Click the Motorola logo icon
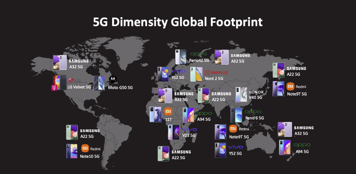 (x=113, y=79)
